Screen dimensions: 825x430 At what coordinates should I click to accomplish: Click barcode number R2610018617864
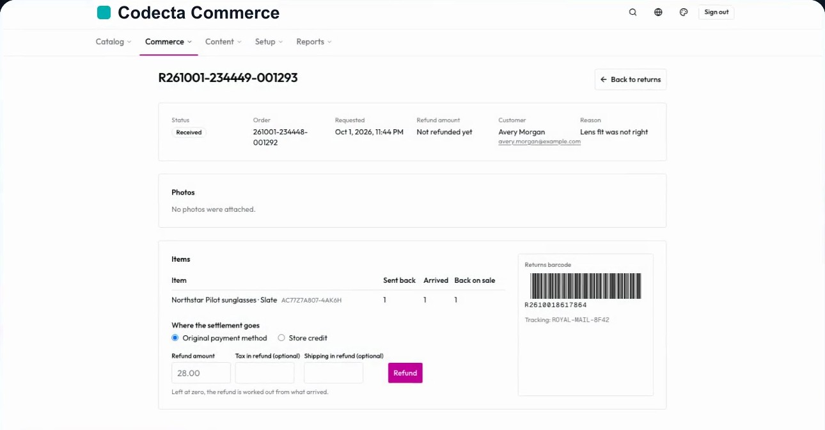[556, 305]
